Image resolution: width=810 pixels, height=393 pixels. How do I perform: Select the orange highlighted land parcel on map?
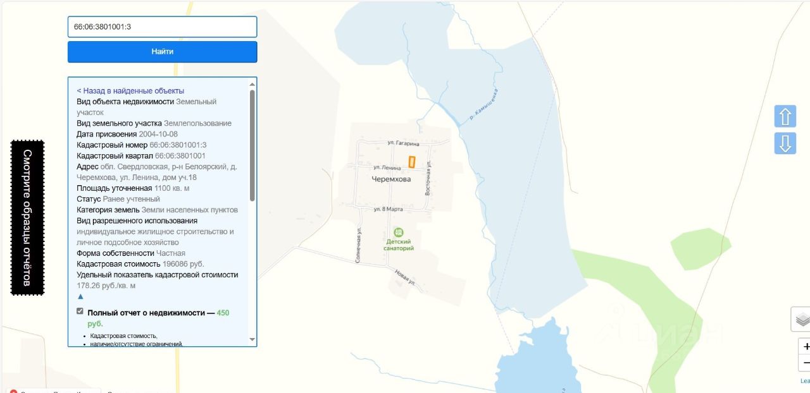pyautogui.click(x=412, y=162)
